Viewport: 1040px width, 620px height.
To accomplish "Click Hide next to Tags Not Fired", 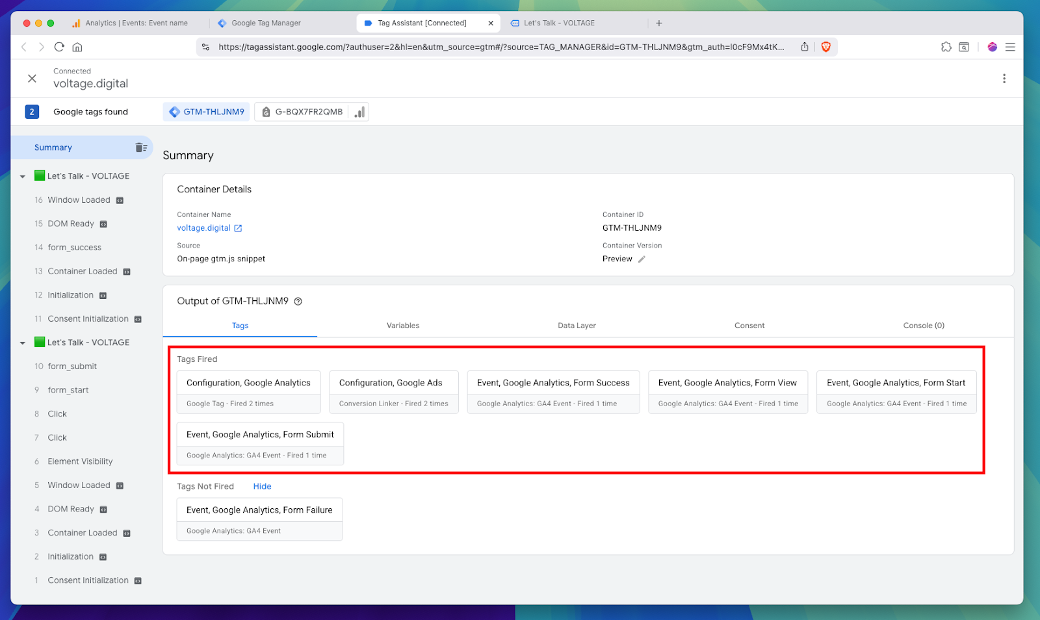I will [x=262, y=486].
